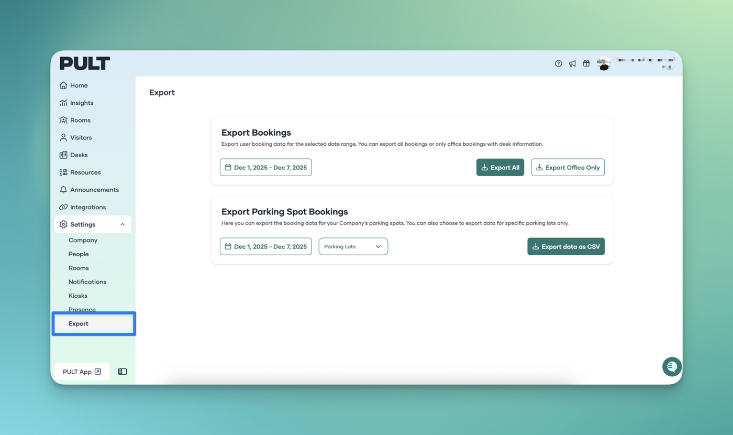Toggle the sidebar collapse icon
The width and height of the screenshot is (733, 435).
[123, 372]
